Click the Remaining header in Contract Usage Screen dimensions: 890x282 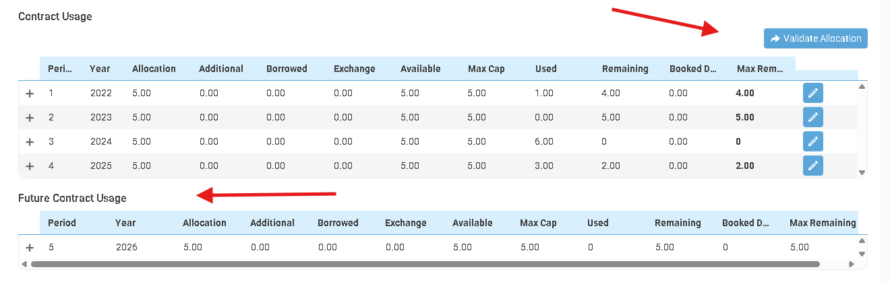point(624,69)
